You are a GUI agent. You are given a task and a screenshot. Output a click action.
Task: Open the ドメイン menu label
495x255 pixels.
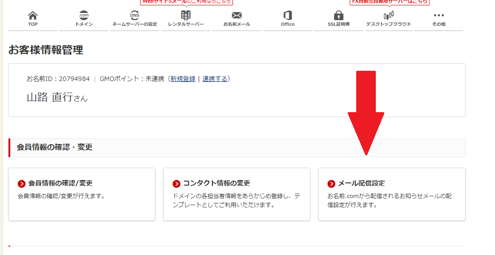84,24
